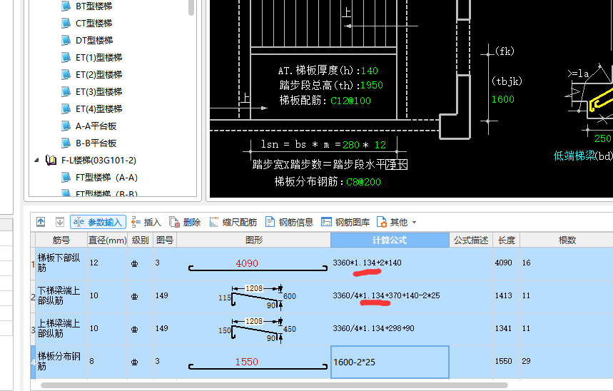Click the 图形 column header
Image resolution: width=613 pixels, height=391 pixels.
[254, 240]
